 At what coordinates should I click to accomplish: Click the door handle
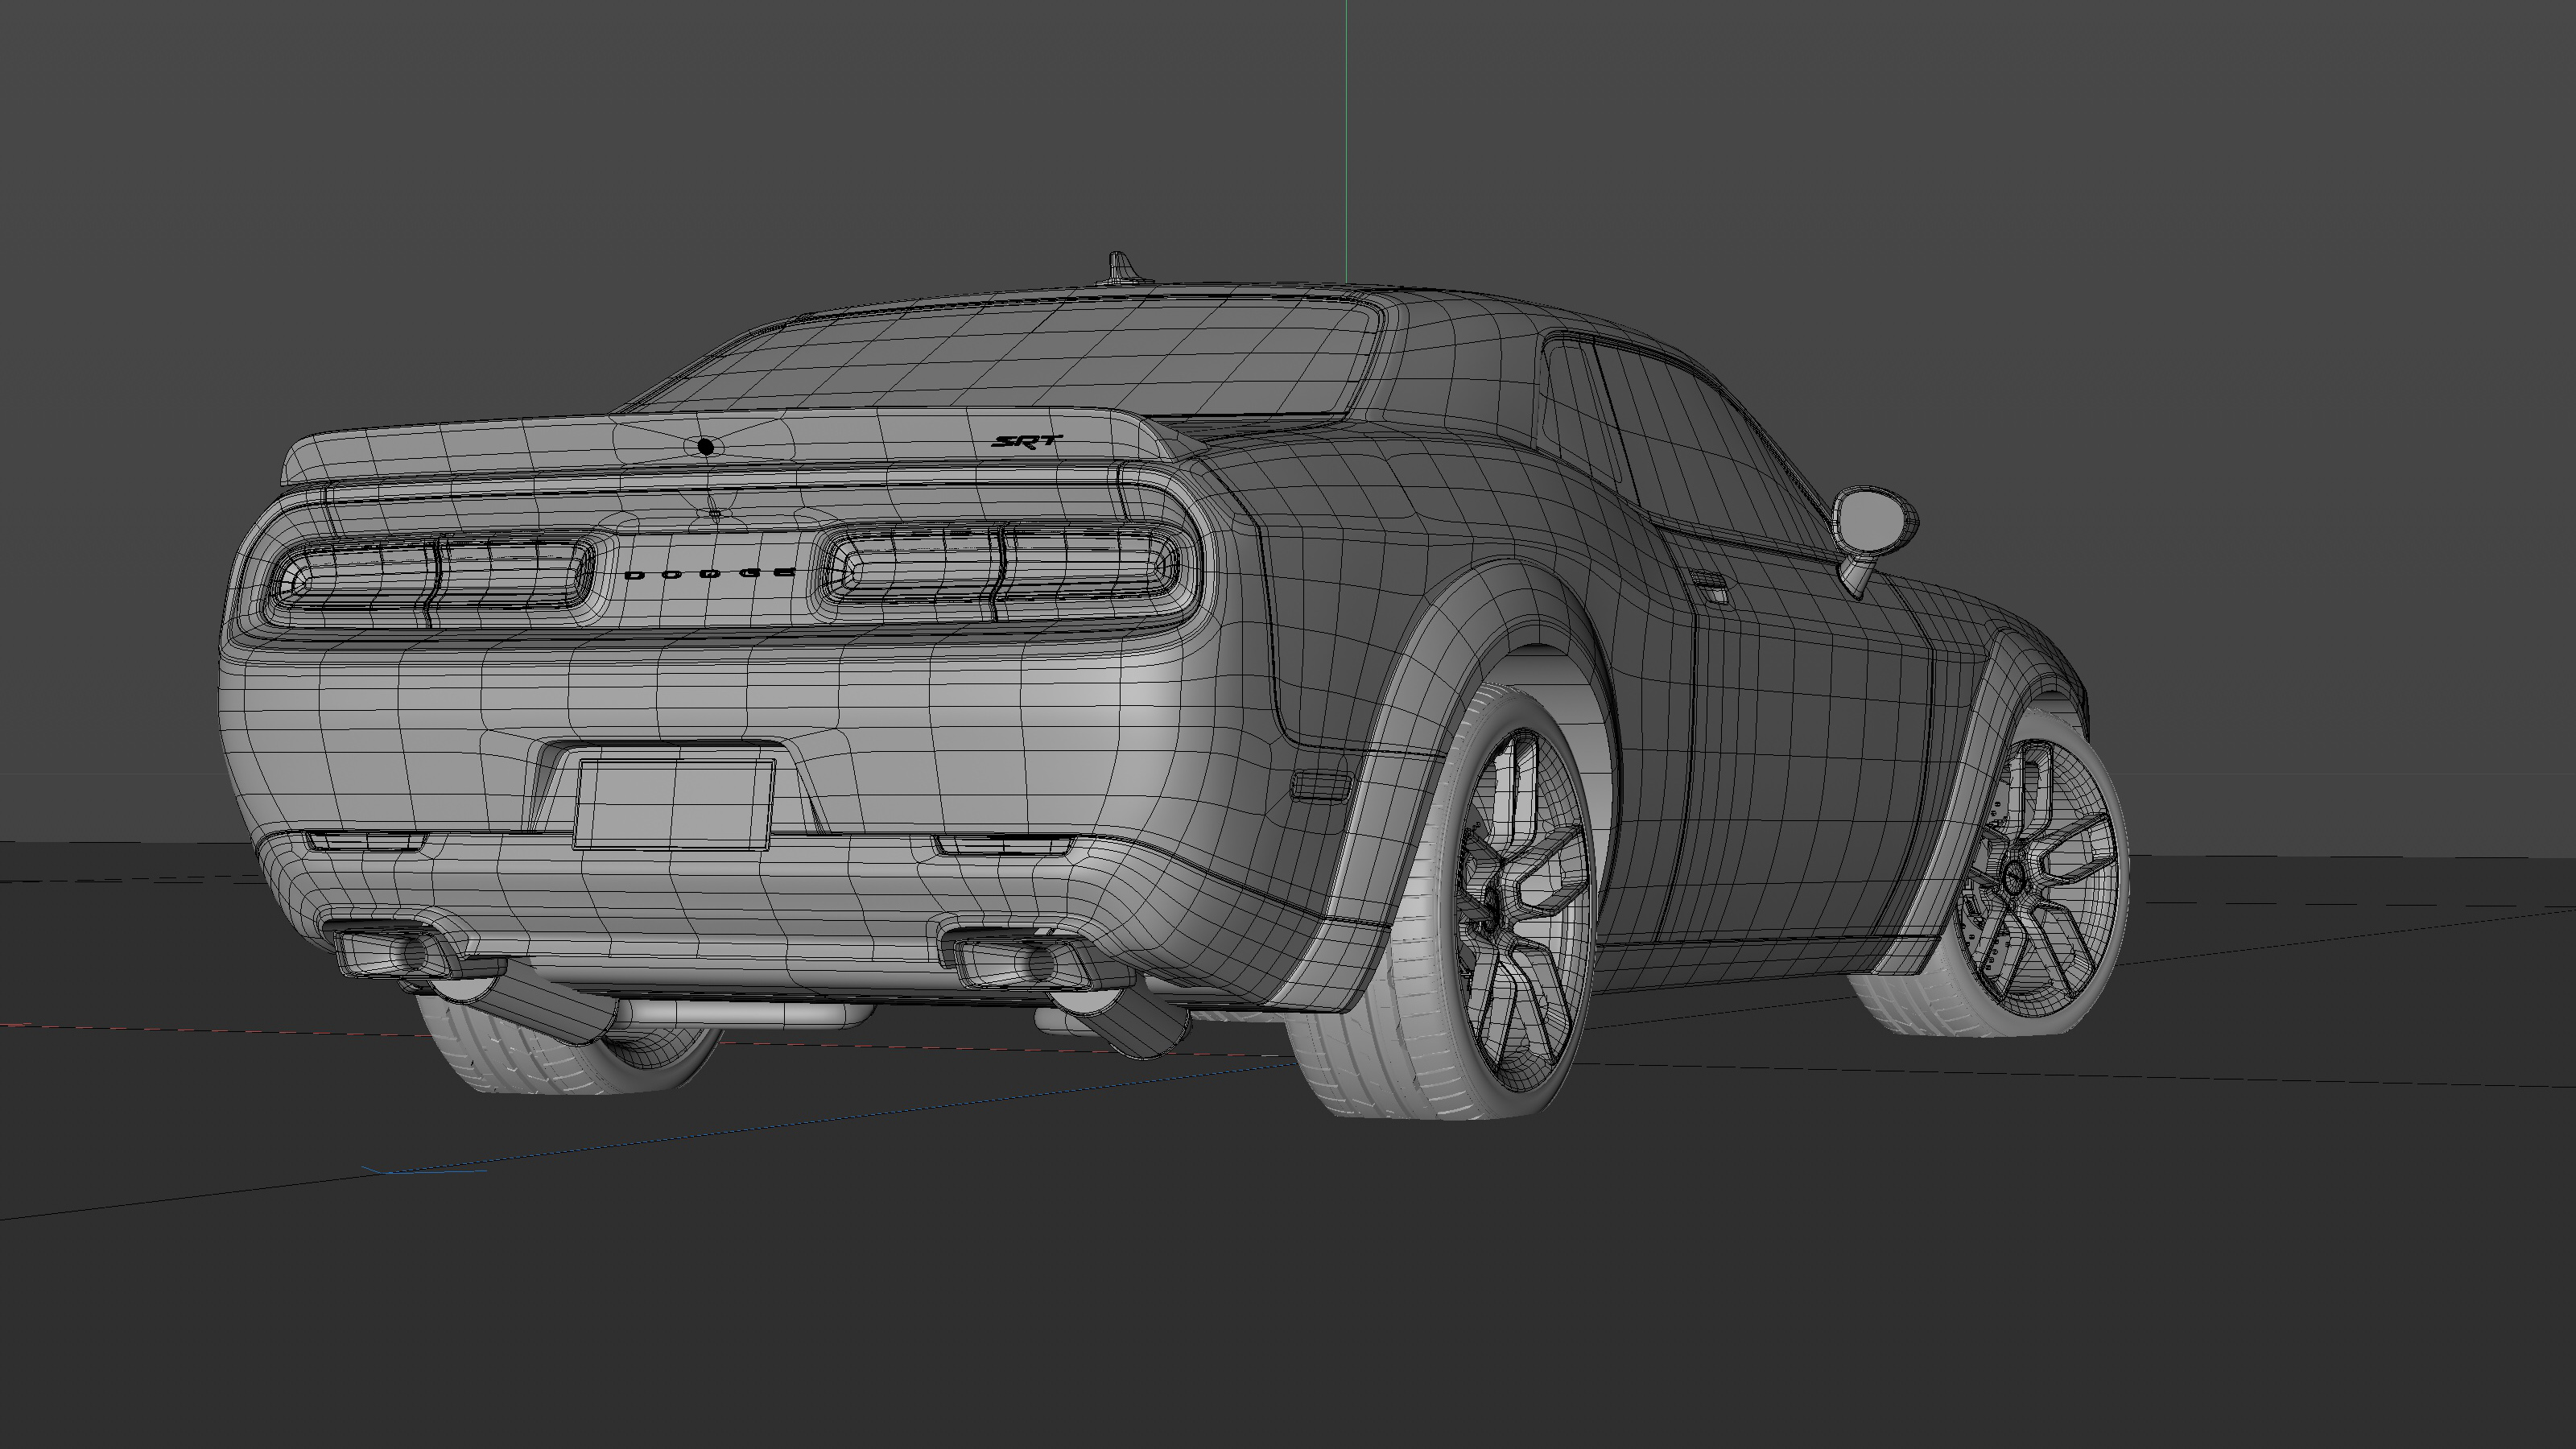1710,586
